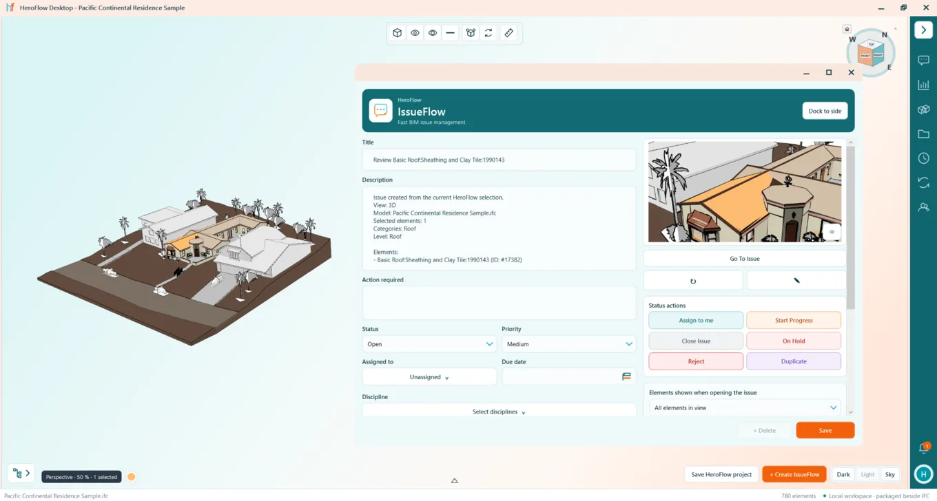Click the Perspective 50% selected status pill

pos(81,477)
